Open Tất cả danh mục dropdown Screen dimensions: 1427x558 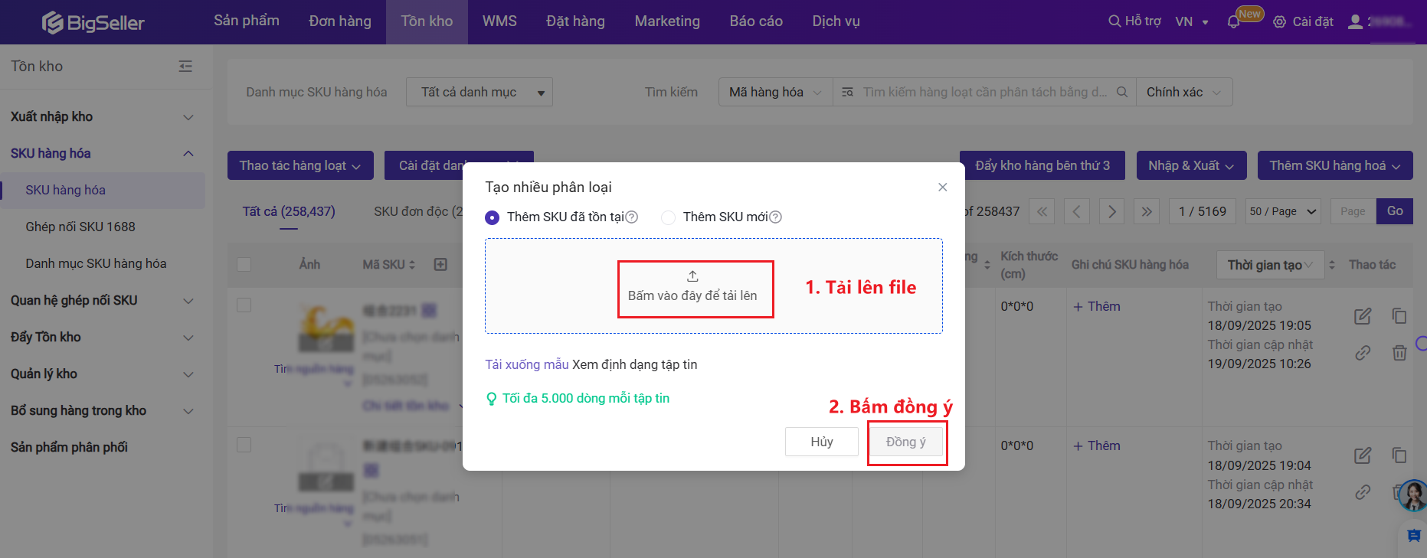point(479,93)
